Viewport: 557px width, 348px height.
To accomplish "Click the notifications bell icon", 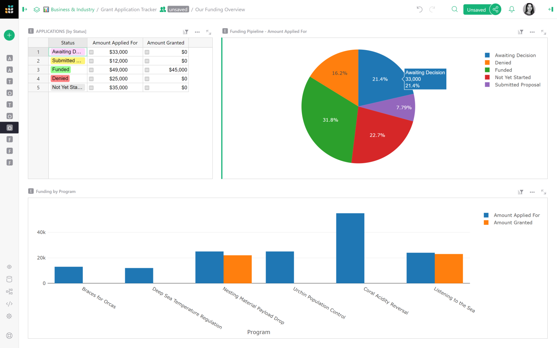I will (x=511, y=9).
